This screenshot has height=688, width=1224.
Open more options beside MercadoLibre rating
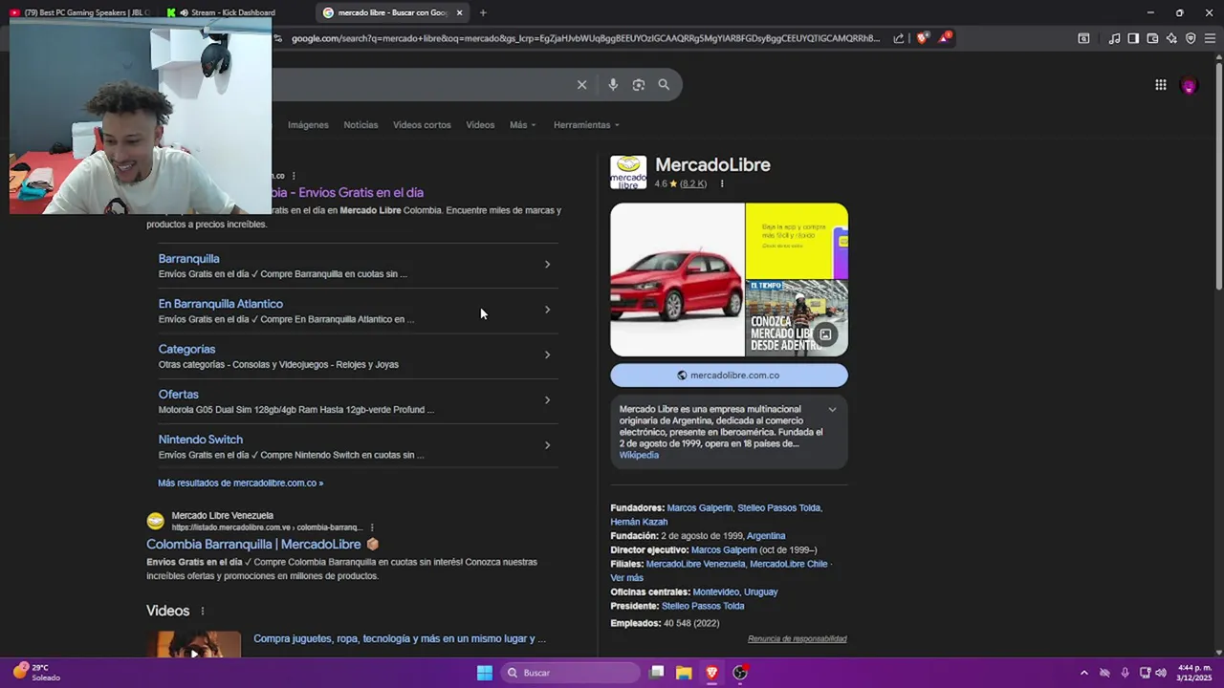coord(722,183)
